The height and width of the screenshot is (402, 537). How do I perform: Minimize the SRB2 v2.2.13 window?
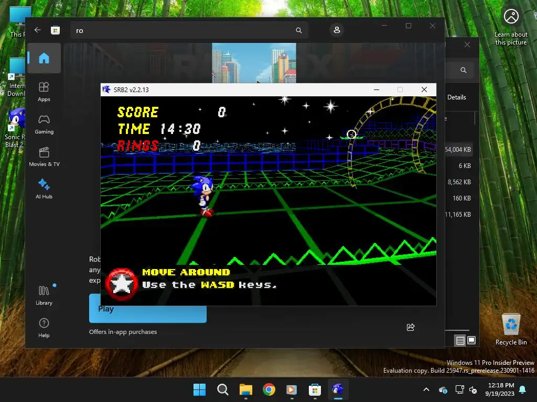point(377,90)
